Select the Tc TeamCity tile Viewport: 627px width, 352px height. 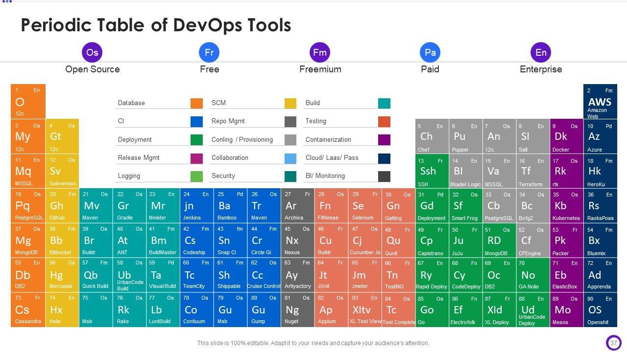click(x=196, y=275)
